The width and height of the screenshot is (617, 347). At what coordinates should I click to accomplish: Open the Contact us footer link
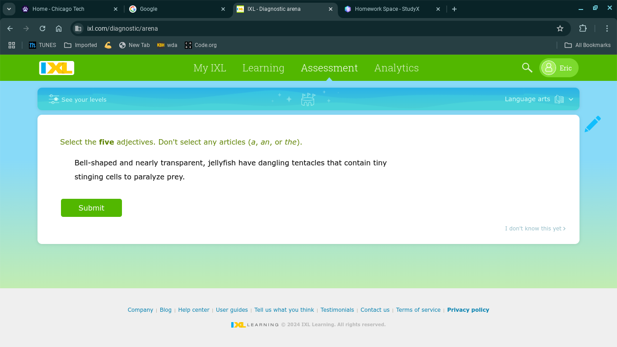[375, 310]
